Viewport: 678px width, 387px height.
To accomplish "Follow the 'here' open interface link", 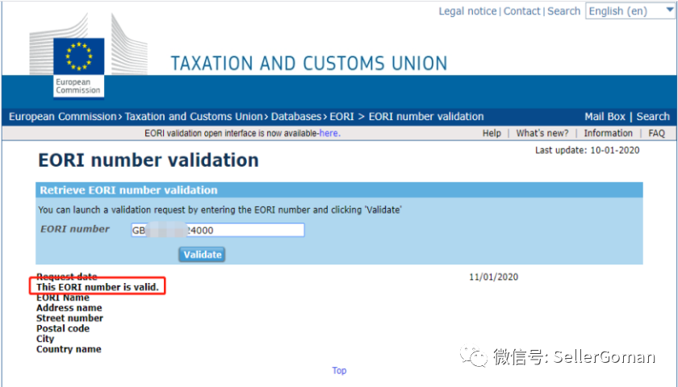I will (329, 134).
